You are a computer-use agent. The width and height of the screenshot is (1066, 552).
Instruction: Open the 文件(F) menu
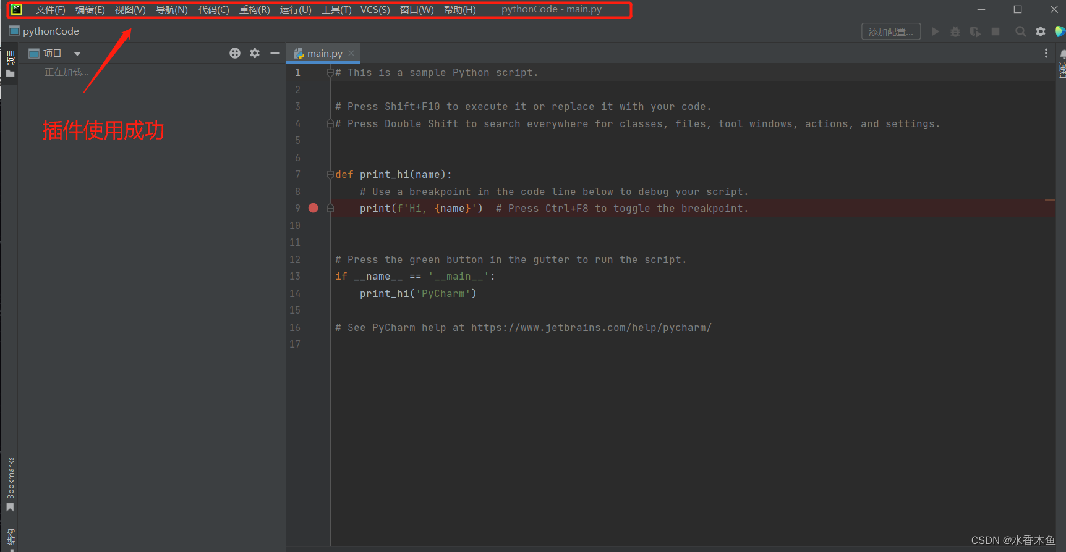click(x=50, y=10)
